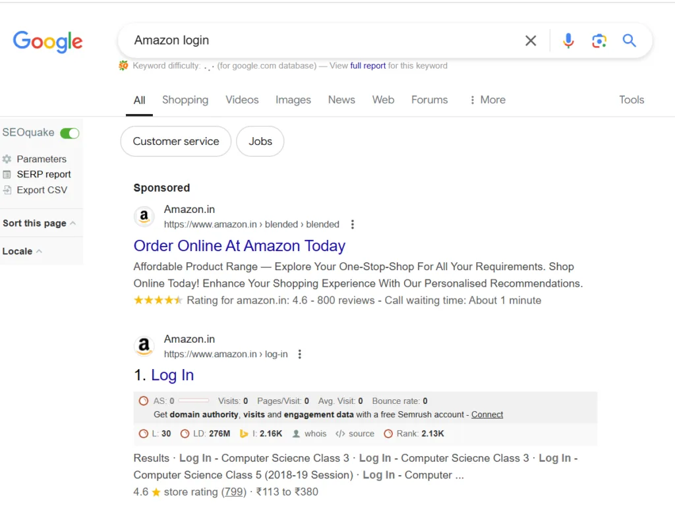
Task: Open three-dot menu beside log-in result URL
Action: pos(300,354)
